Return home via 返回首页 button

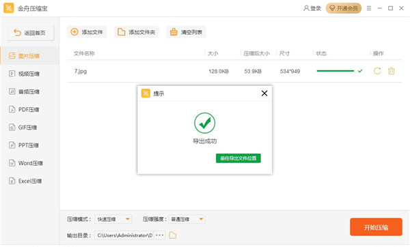point(30,33)
